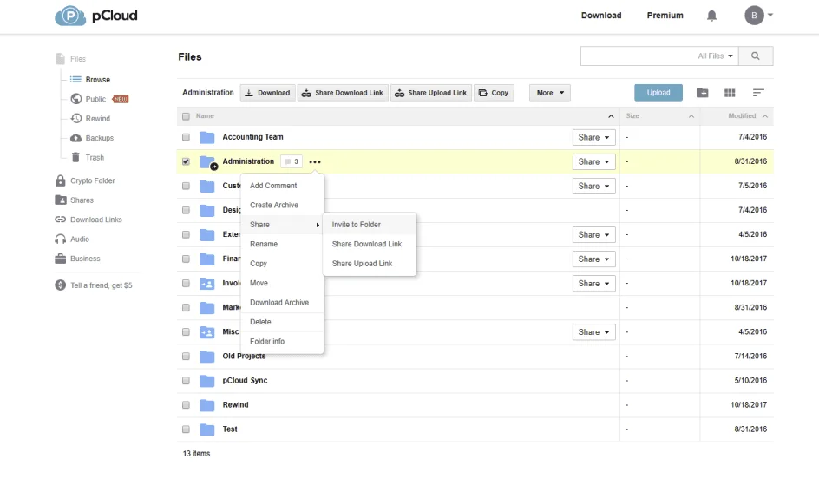Click the Rewind clock icon in the sidebar

point(76,119)
